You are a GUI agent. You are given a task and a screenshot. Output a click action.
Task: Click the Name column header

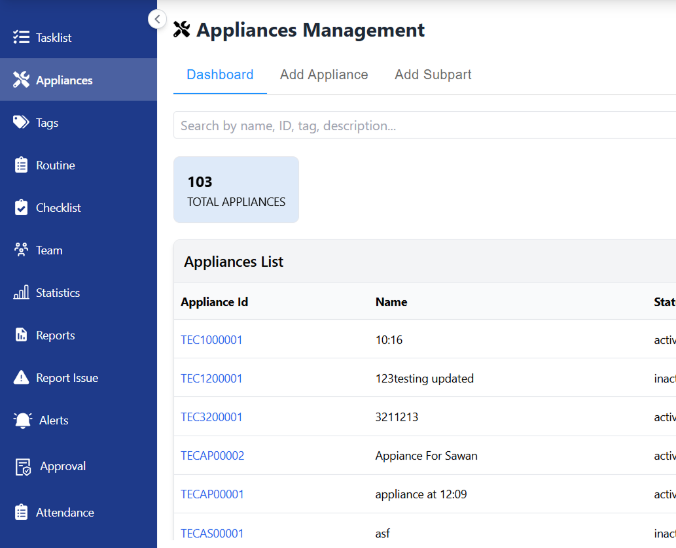coord(391,302)
